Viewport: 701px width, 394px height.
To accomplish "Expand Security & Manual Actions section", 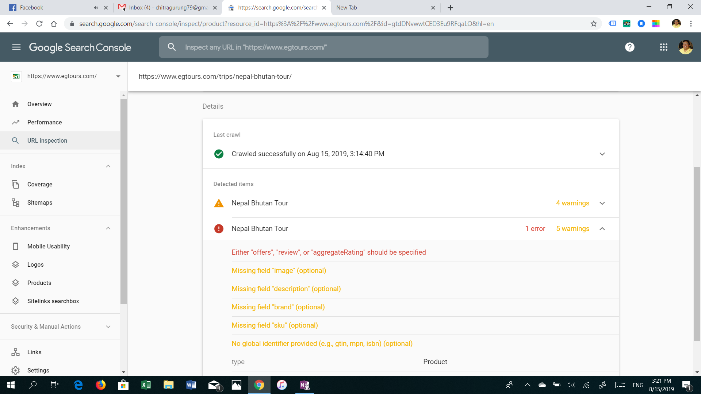I will [108, 327].
